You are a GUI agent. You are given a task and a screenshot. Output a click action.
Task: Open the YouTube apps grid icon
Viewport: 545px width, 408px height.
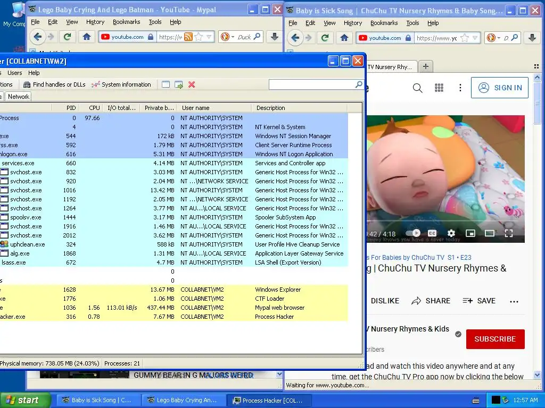coord(439,88)
